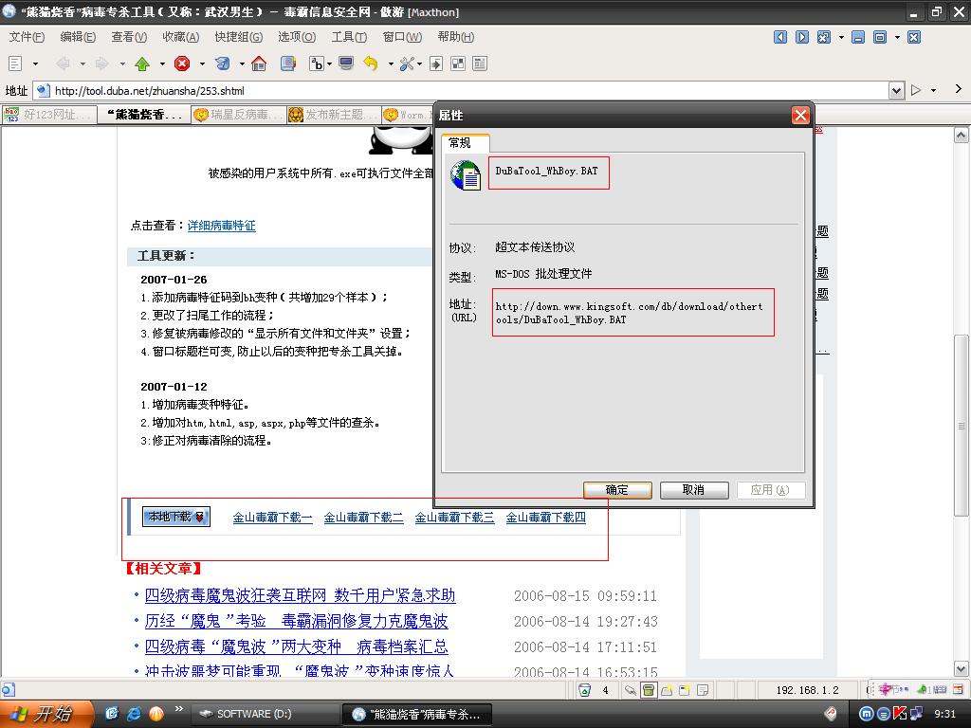The image size is (971, 728).
Task: Go forward with the right arrow toolbar icon
Action: coord(102,64)
